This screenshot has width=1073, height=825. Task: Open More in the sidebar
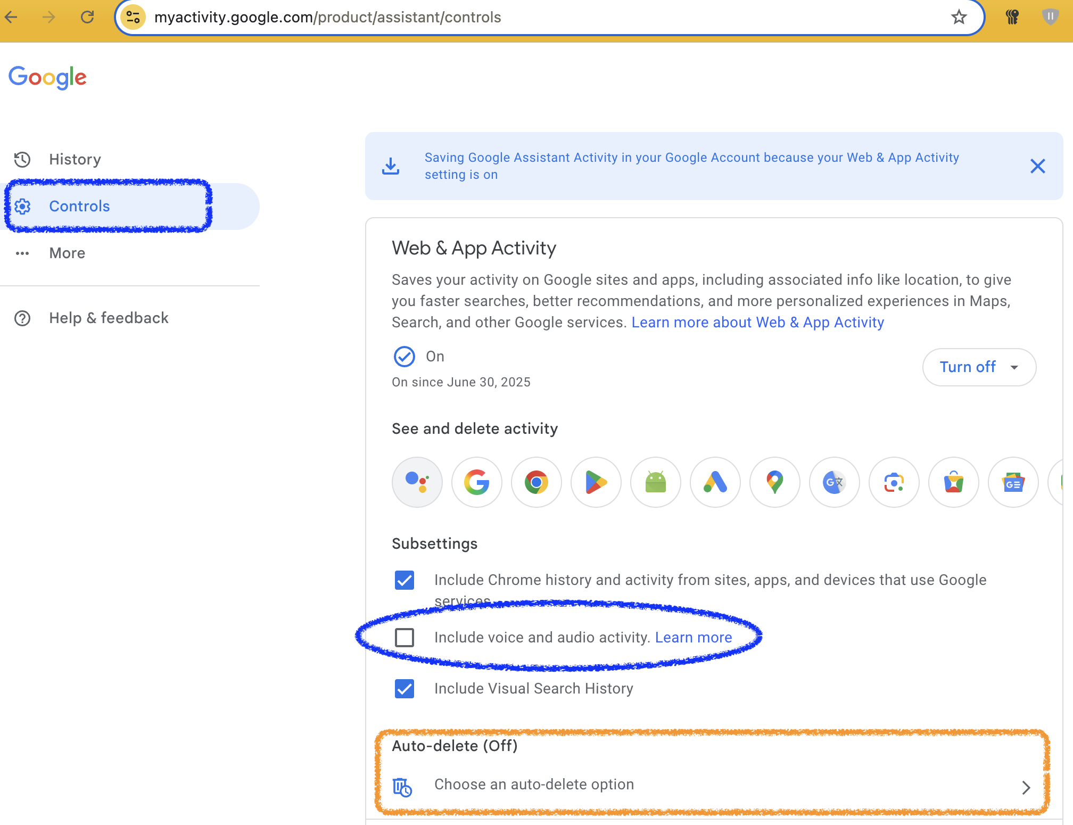point(130,253)
